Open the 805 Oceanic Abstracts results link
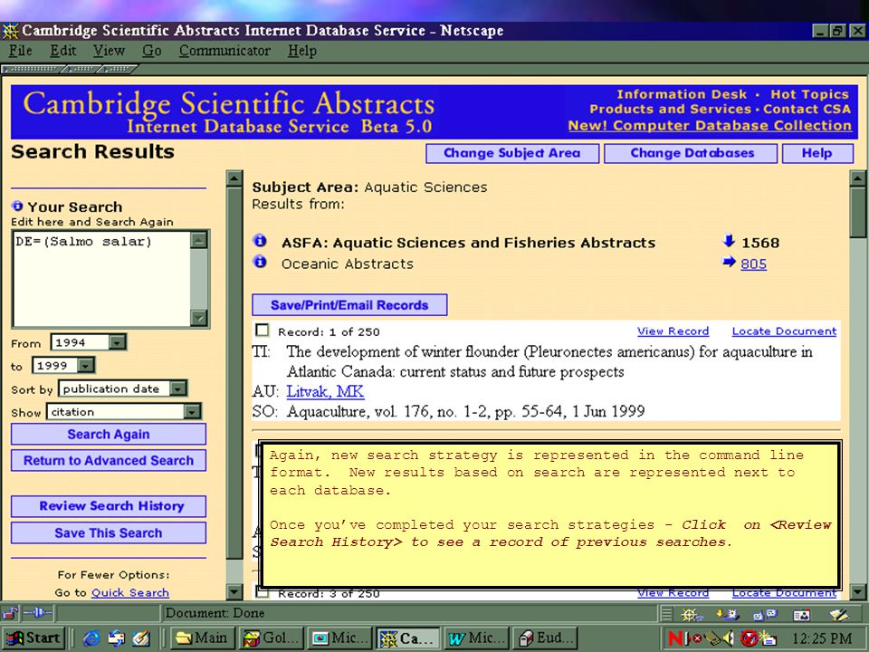The height and width of the screenshot is (652, 869). tap(754, 264)
